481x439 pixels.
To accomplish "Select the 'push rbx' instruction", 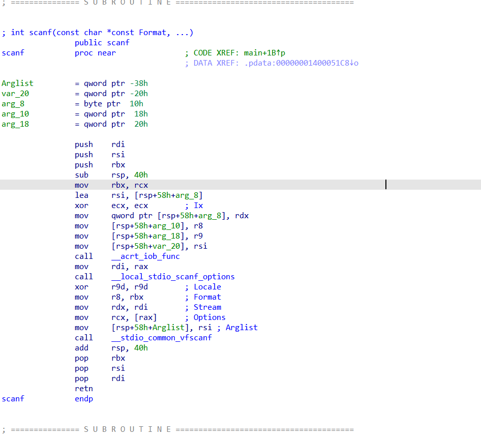I will point(100,164).
